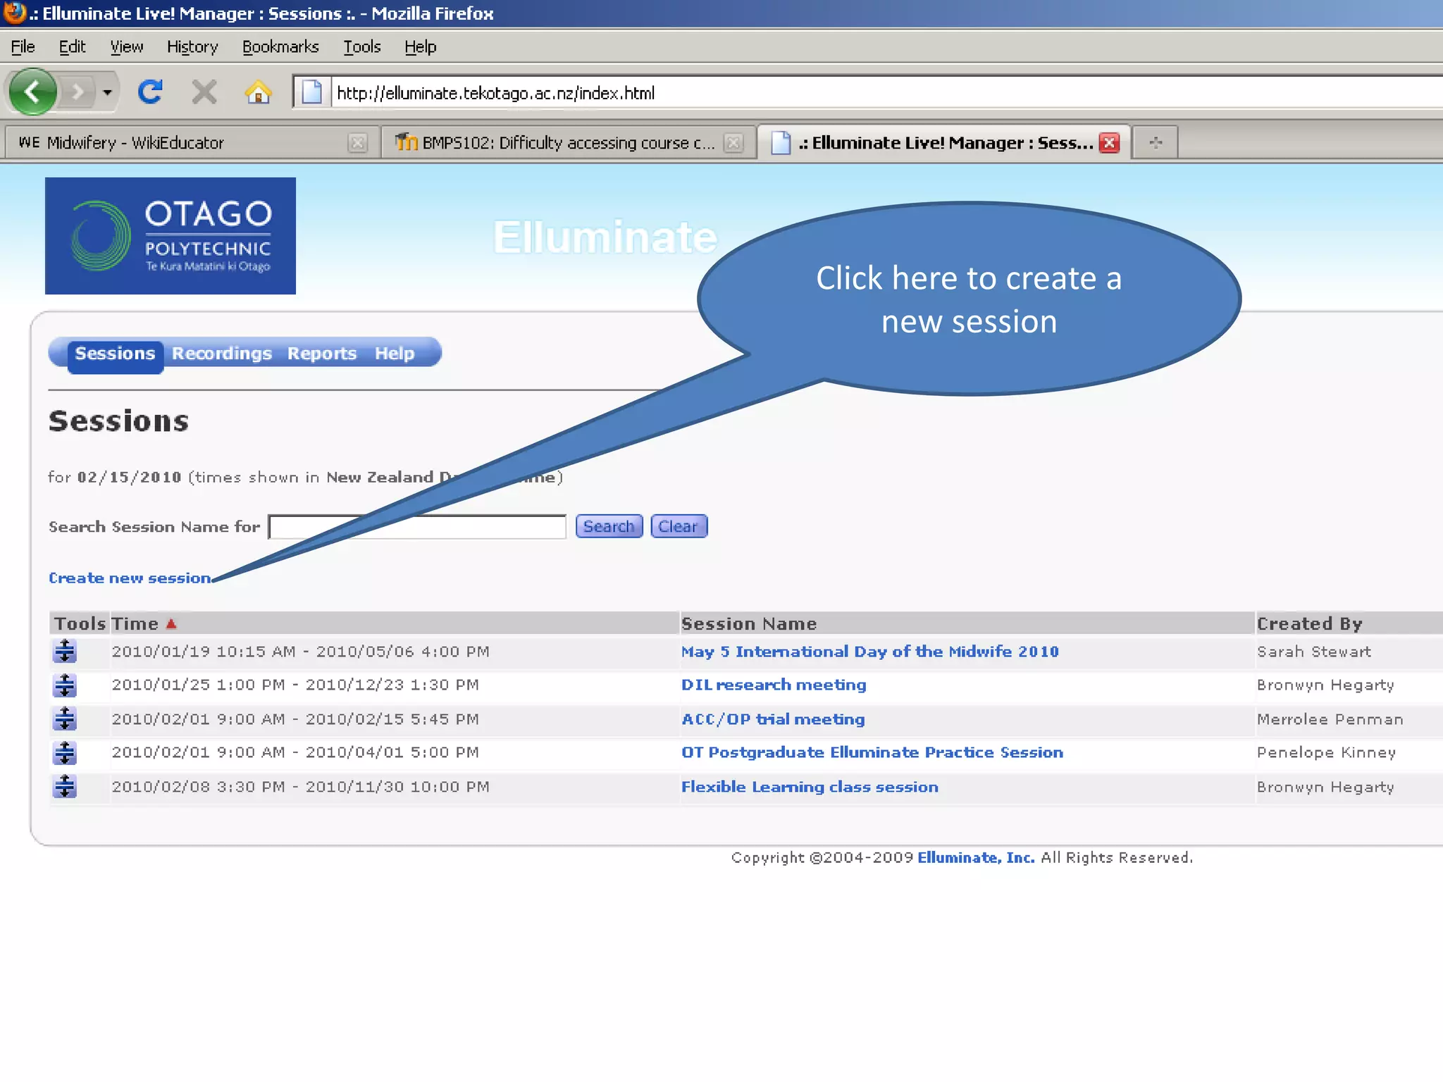The width and height of the screenshot is (1443, 1082).
Task: Click the Stop loading X icon
Action: 204,92
